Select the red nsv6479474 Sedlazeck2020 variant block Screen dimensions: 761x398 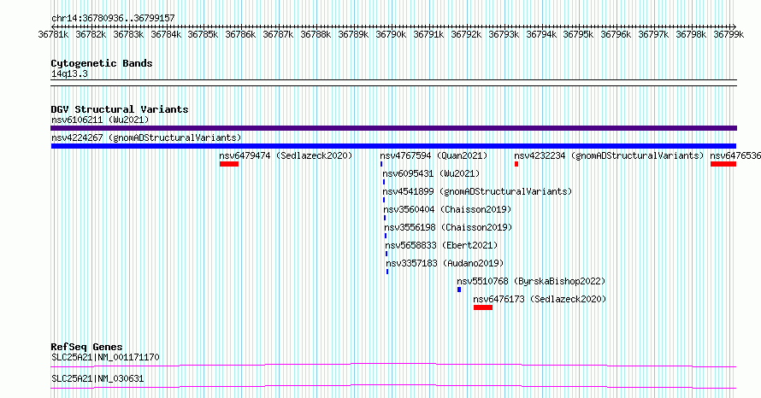click(x=229, y=164)
